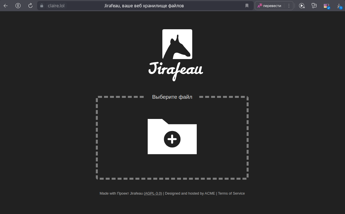The image size is (345, 214).
Task: Click the claire.lol address field
Action: coord(56,6)
